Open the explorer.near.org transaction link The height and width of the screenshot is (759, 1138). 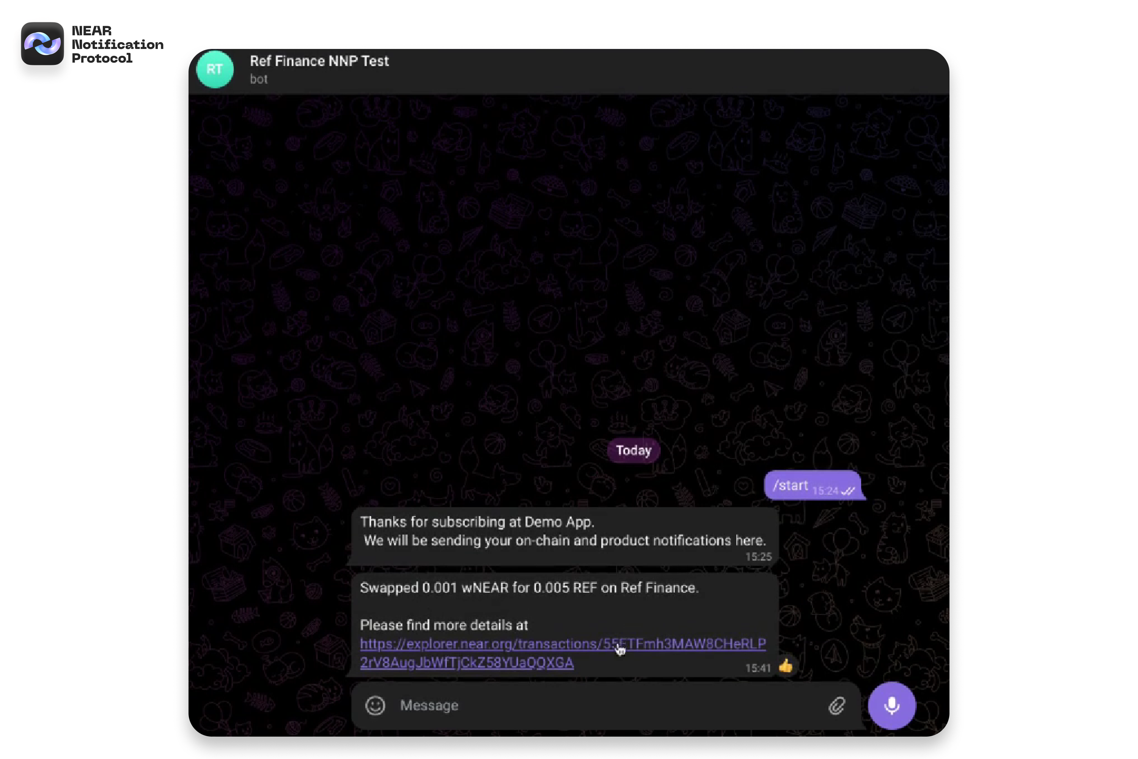(563, 653)
